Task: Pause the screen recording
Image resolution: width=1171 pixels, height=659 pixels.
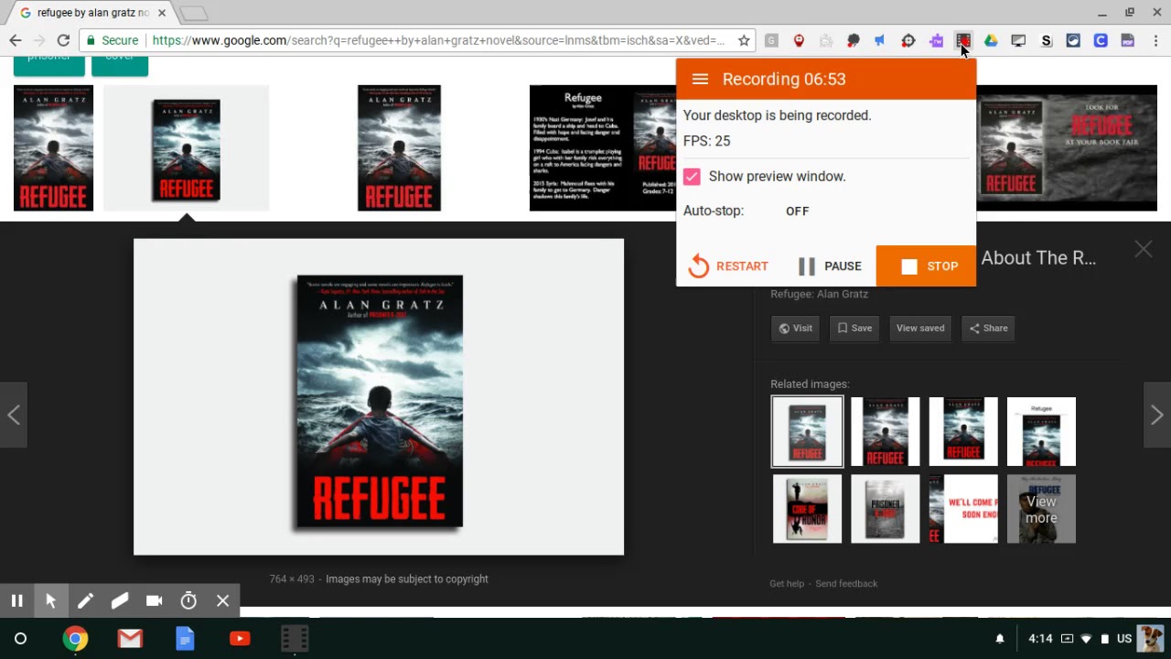Action: 830,266
